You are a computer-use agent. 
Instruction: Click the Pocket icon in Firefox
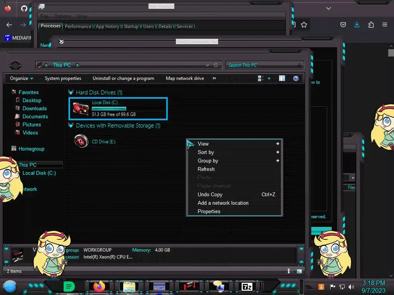[343, 25]
